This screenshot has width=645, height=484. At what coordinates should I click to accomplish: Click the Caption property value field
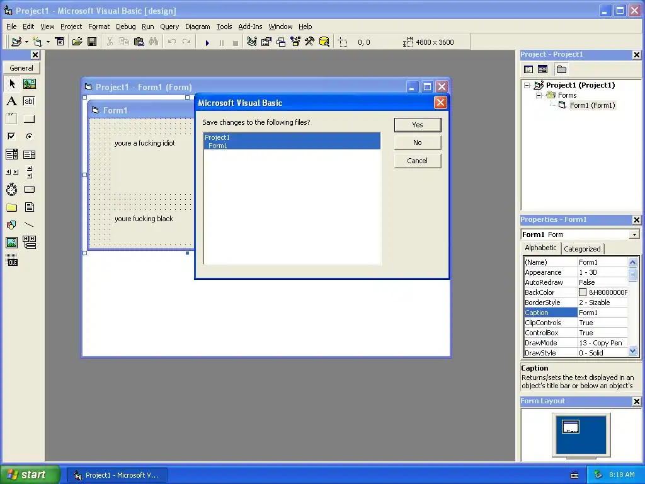(x=603, y=313)
